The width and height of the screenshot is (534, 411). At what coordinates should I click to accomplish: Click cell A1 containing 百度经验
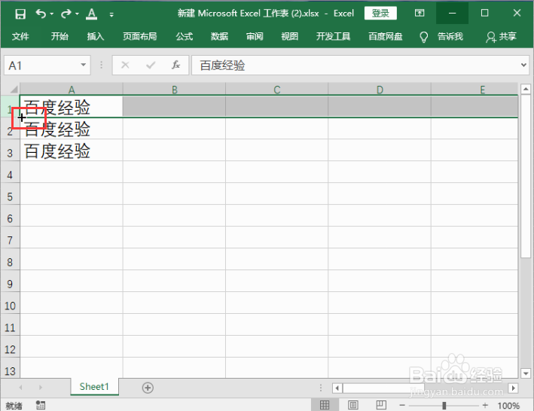(72, 107)
